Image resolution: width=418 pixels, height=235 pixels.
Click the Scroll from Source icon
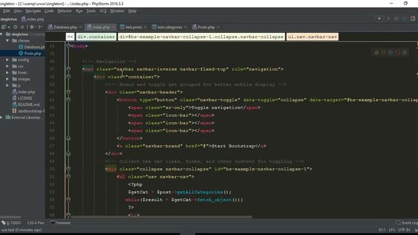(x=16, y=27)
